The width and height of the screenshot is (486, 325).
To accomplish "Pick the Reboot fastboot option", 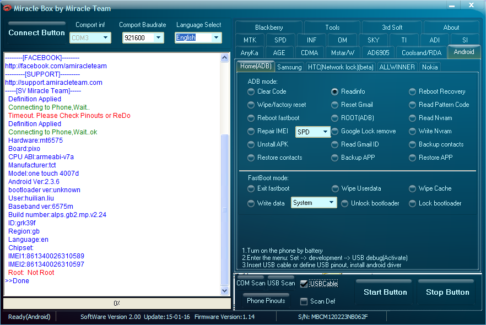I will coord(251,118).
